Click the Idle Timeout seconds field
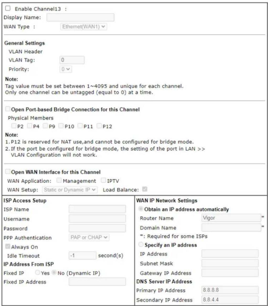This screenshot has height=306, width=268. click(x=82, y=256)
